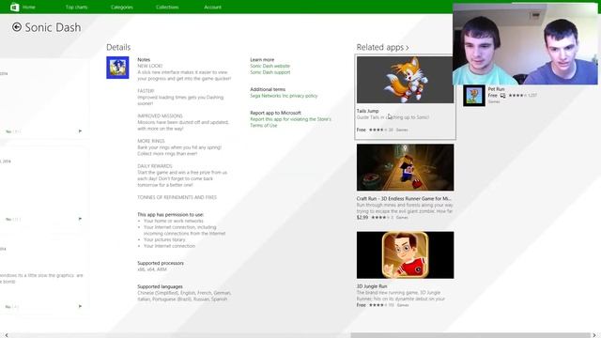Go back using the arrow beside Sonic Dash
This screenshot has height=338, width=601.
(17, 27)
